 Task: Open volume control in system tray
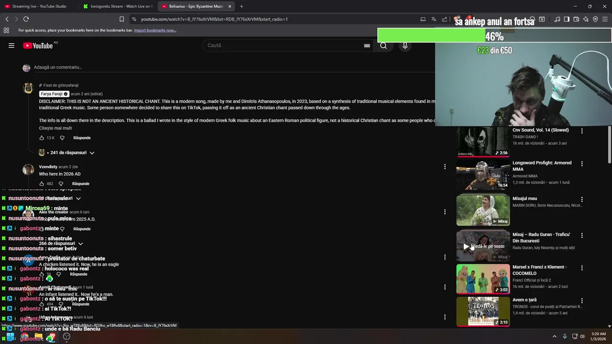click(582, 336)
